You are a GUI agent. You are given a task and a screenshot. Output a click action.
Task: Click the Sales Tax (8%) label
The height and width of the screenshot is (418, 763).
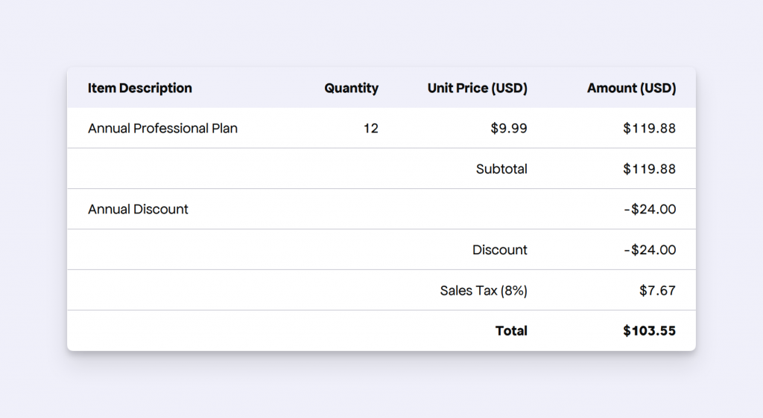pyautogui.click(x=484, y=290)
